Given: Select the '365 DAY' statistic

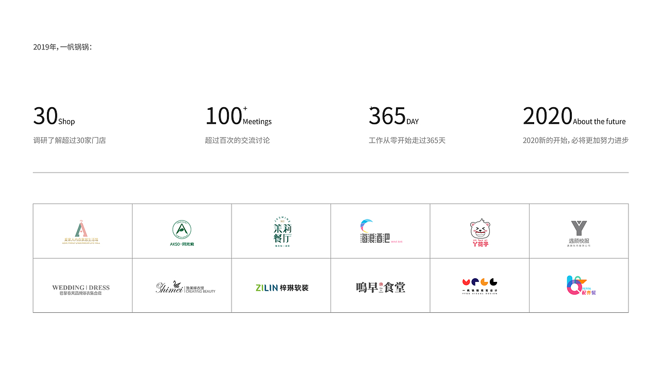Looking at the screenshot, I should [x=394, y=116].
